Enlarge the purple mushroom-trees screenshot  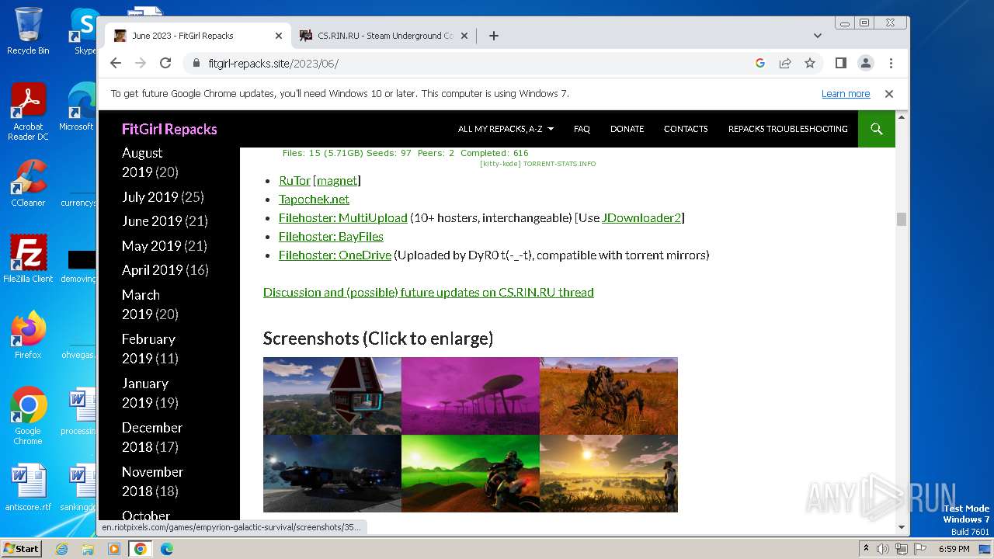tap(471, 396)
